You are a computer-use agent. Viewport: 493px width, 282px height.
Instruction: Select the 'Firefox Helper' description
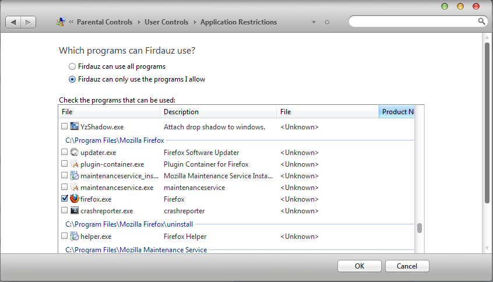(x=185, y=237)
